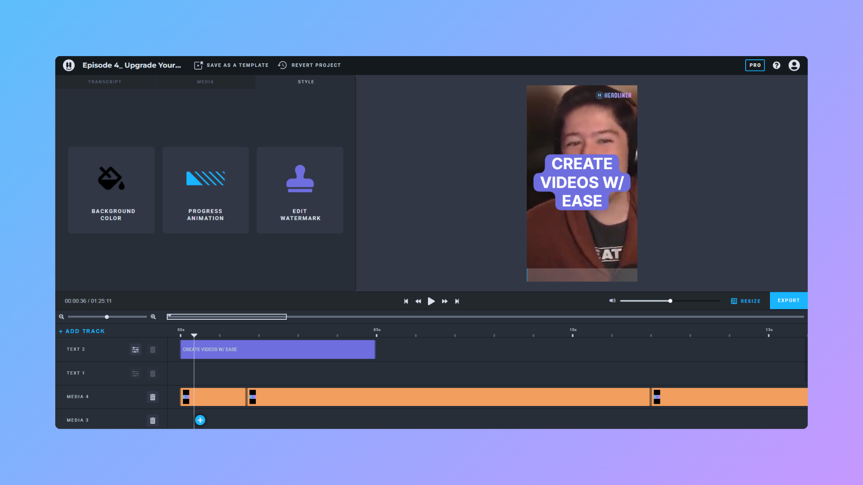Select the CREATE VIDEOS W/ EASE text clip
The image size is (863, 485).
278,349
